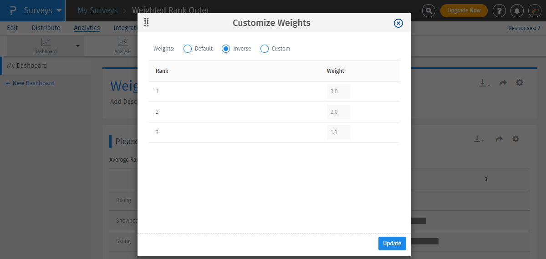The height and width of the screenshot is (259, 546).
Task: Click the Dashboard chart icon
Action: pos(46,42)
